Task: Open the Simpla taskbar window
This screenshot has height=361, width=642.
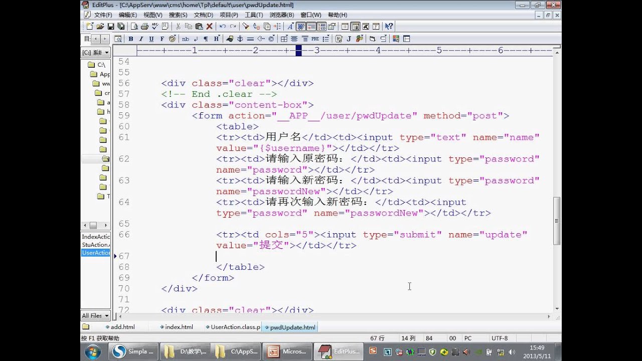Action: point(134,351)
